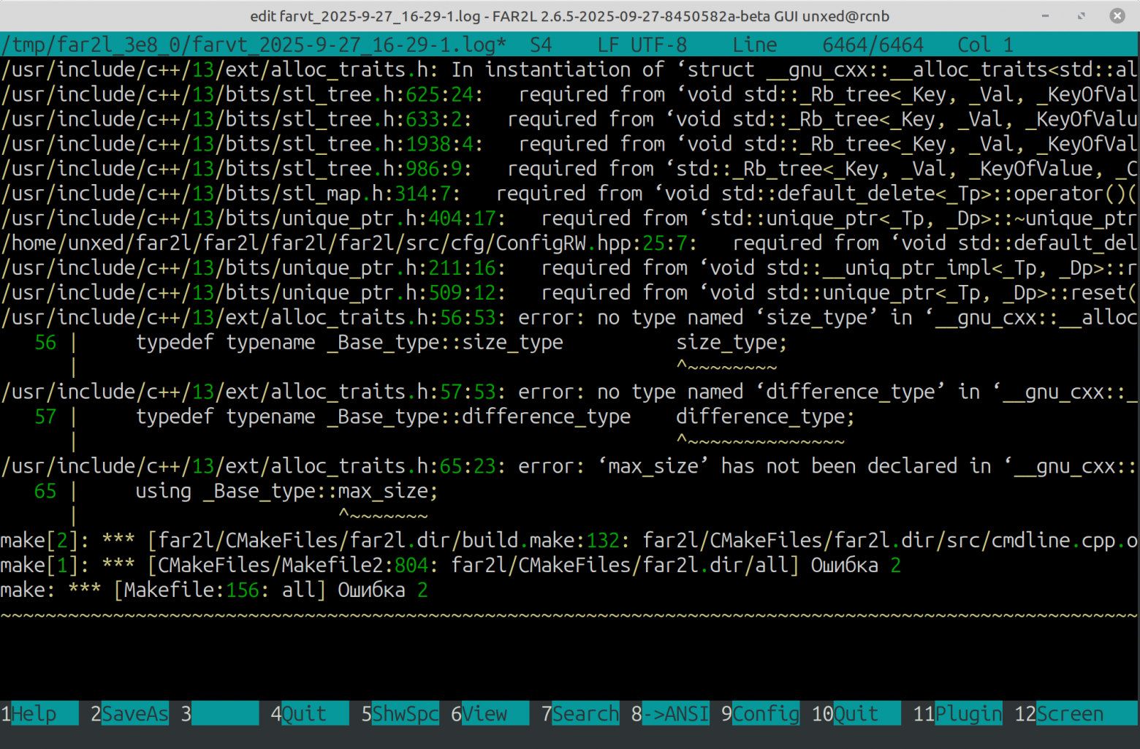1140x749 pixels.
Task: Click the stl_tree.h:986:9 line
Action: coord(569,169)
